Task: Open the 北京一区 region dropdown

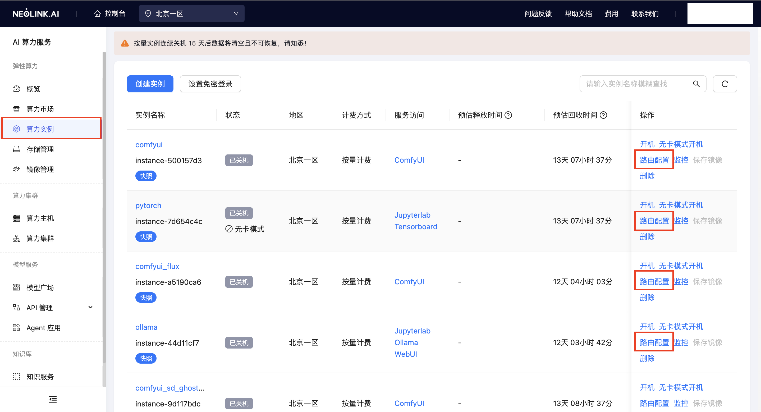Action: click(191, 13)
